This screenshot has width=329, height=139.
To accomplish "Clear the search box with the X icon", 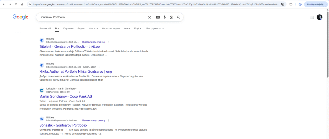I will click(x=149, y=17).
